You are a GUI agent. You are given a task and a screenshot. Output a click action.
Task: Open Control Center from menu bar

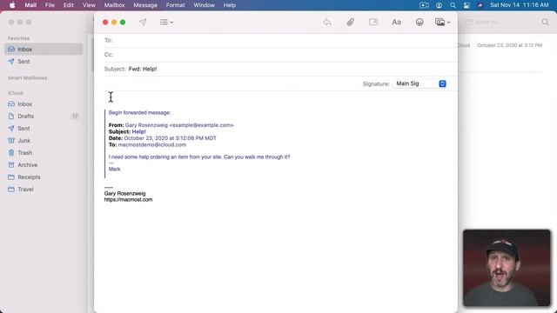pyautogui.click(x=466, y=5)
